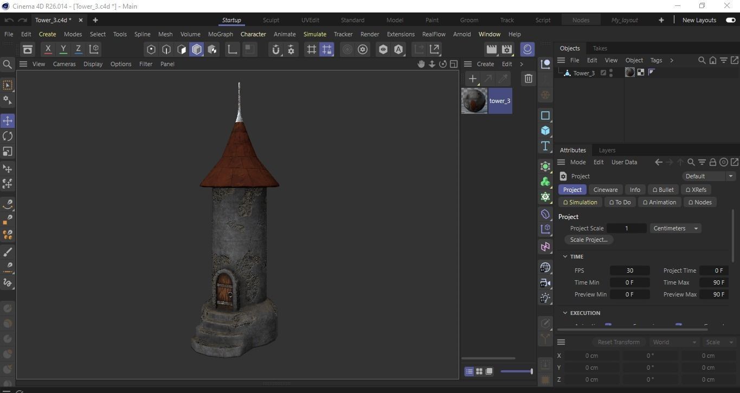Viewport: 740px width, 393px height.
Task: Toggle the New Layouts switch
Action: (730, 20)
